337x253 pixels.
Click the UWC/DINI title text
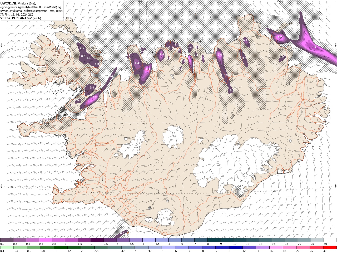tap(8, 3)
